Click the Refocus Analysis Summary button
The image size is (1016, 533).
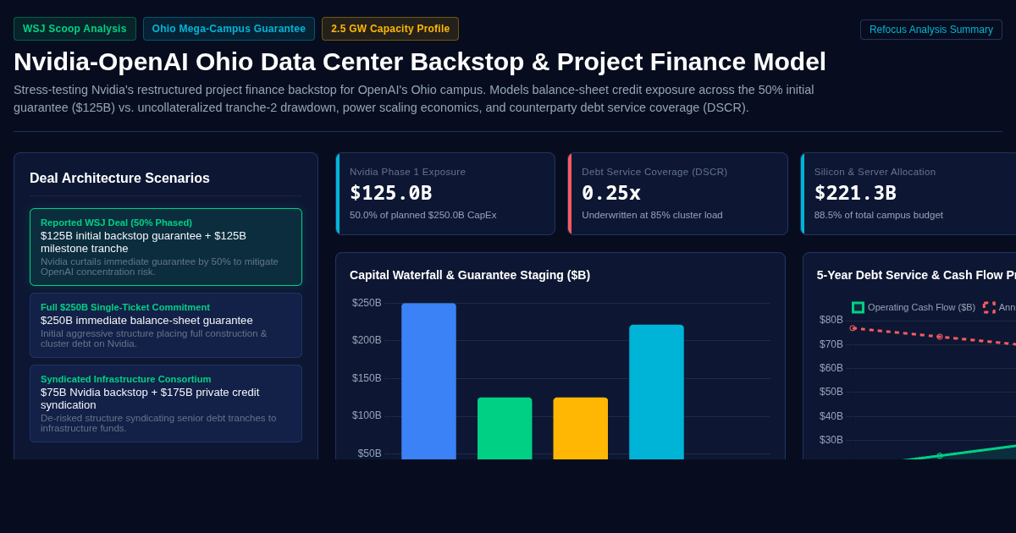click(931, 30)
